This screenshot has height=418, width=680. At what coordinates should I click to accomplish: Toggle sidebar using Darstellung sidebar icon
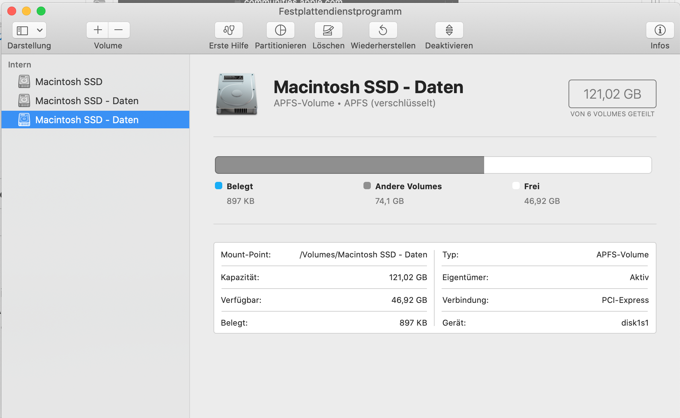point(23,30)
